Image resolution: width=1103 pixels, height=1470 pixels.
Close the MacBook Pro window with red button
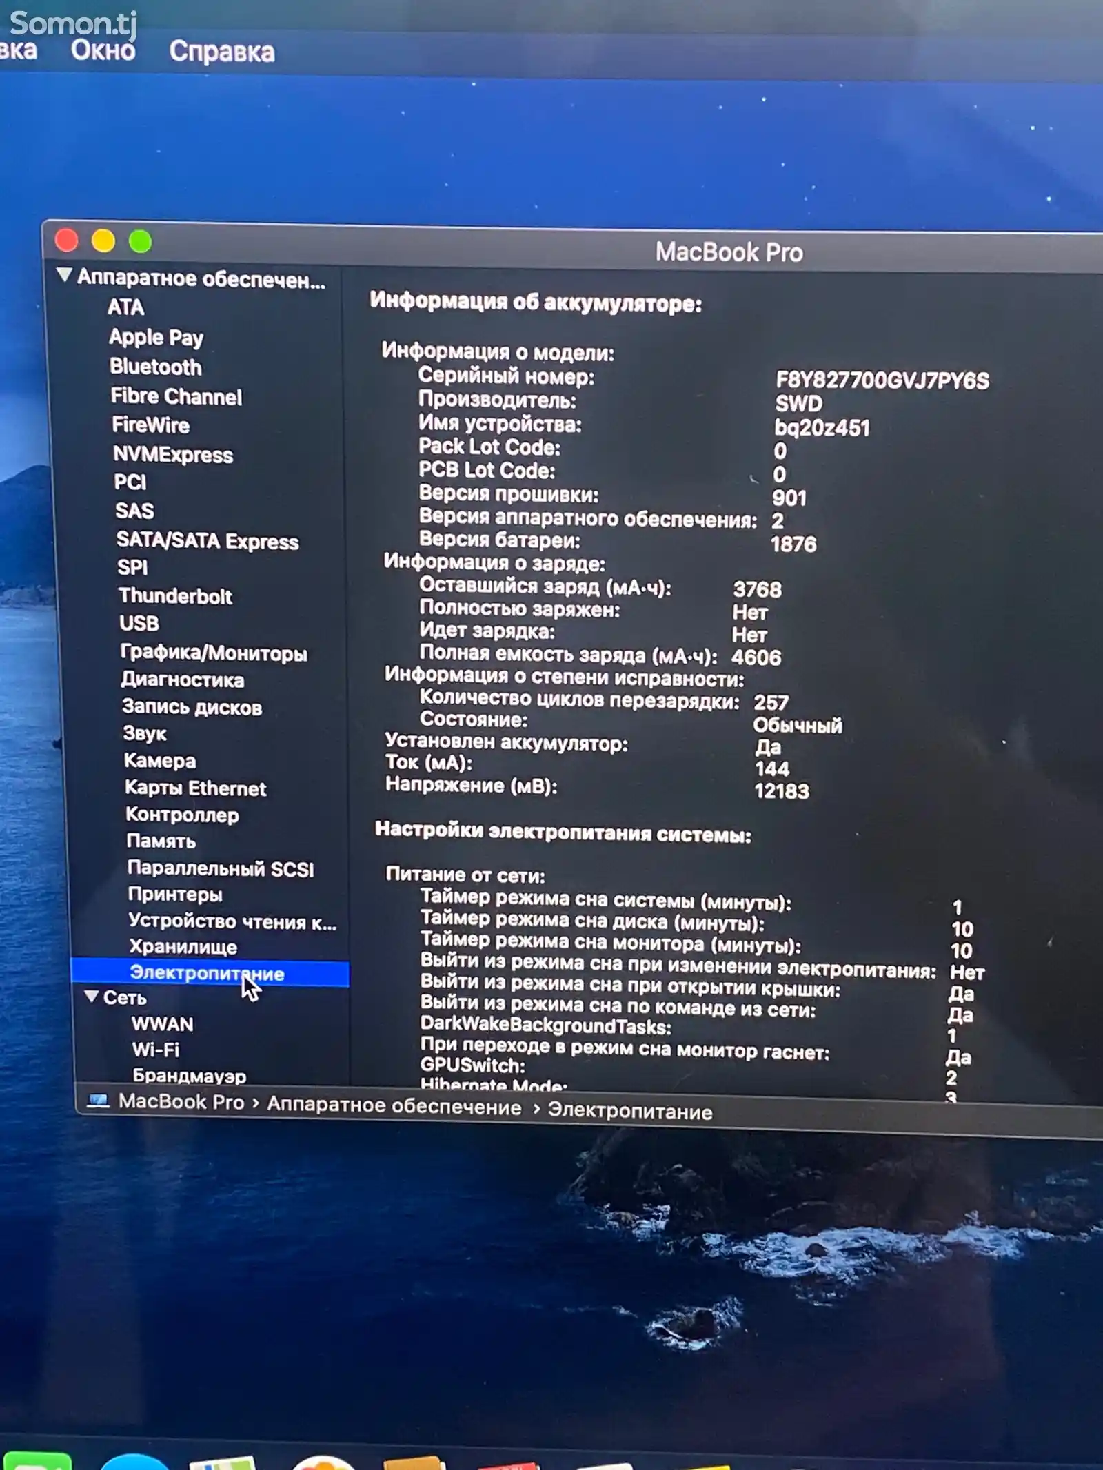[66, 240]
